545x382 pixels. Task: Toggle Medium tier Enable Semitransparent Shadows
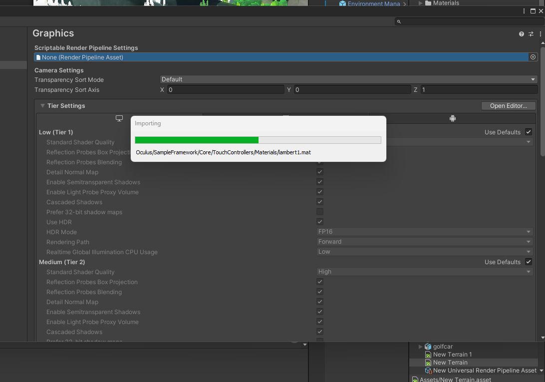(320, 312)
